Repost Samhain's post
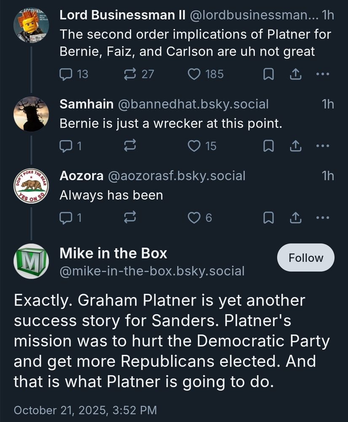This screenshot has height=422, width=348. (x=131, y=146)
